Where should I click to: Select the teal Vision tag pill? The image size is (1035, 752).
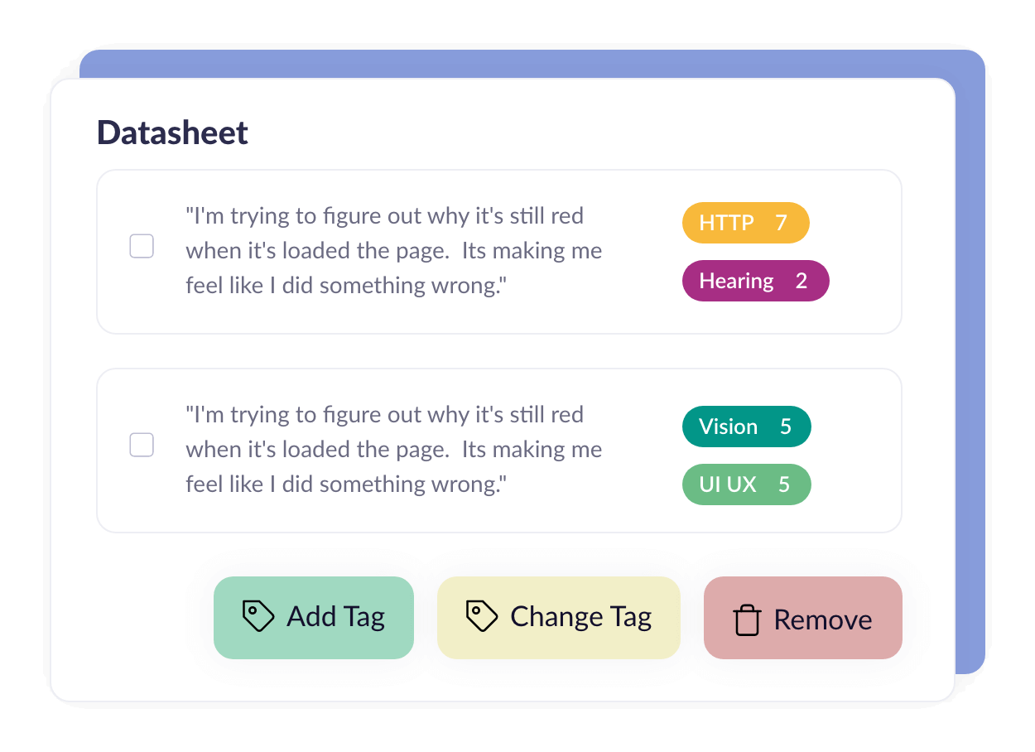pyautogui.click(x=746, y=427)
